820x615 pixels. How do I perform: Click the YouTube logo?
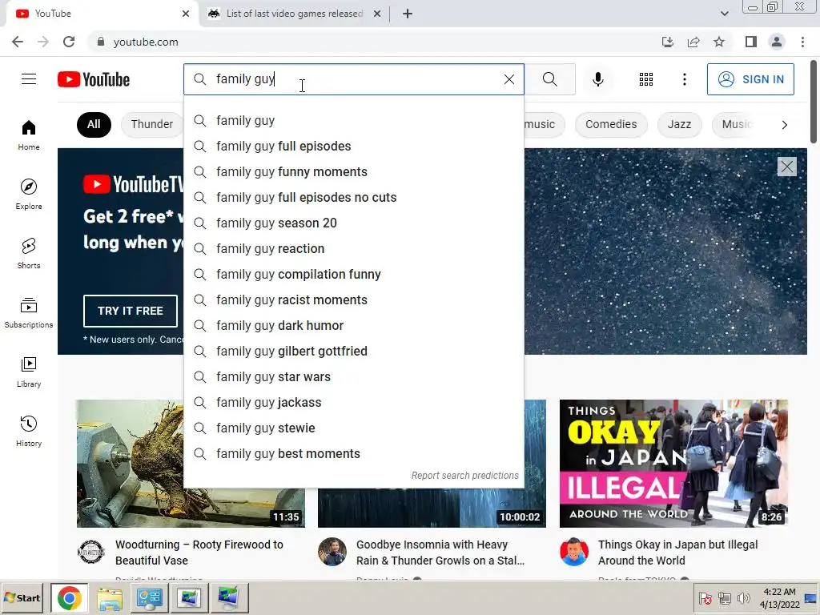(94, 79)
